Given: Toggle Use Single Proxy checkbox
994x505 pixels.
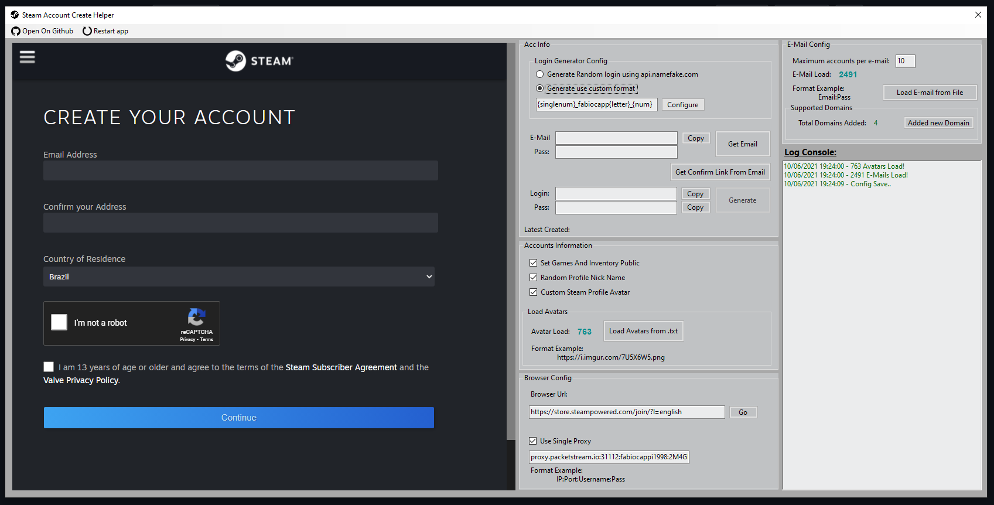Looking at the screenshot, I should coord(532,441).
